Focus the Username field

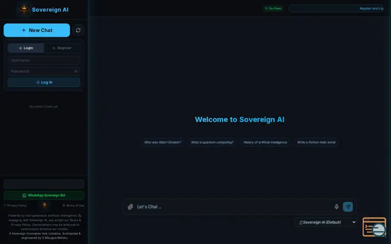pyautogui.click(x=43, y=60)
